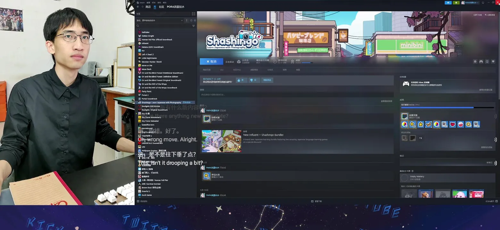The width and height of the screenshot is (500, 230).
Task: Go to the 商店 tab
Action: coord(148,7)
